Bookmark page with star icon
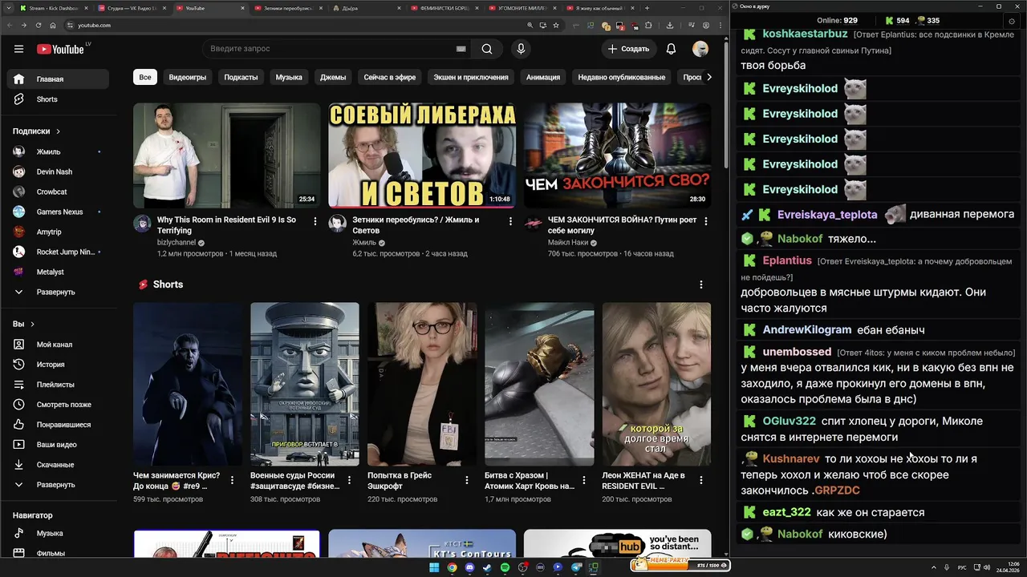1027x577 pixels. (556, 26)
